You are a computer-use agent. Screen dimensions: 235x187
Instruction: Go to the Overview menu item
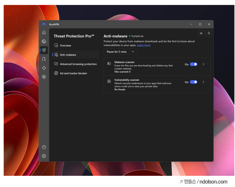(x=75, y=45)
